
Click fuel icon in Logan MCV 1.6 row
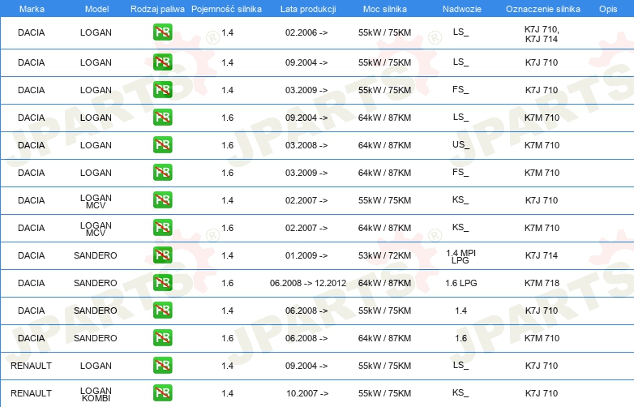coord(162,228)
